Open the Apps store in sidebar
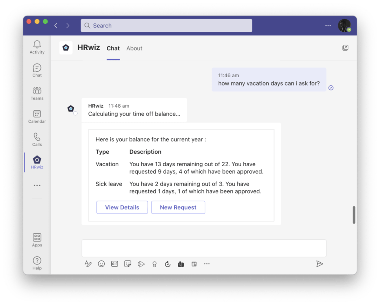 (37, 240)
